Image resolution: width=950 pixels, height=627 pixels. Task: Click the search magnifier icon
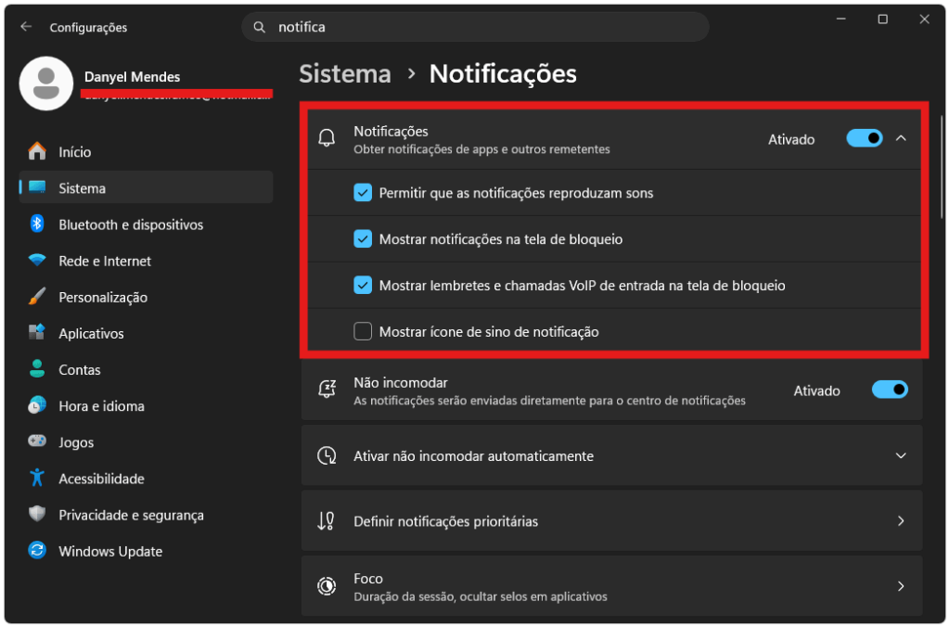(x=260, y=27)
